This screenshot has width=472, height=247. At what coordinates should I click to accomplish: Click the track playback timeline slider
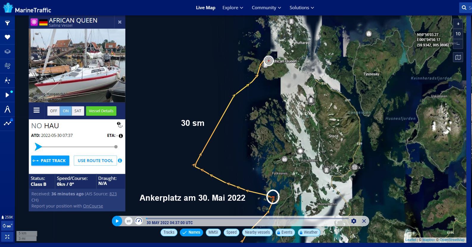(247, 218)
